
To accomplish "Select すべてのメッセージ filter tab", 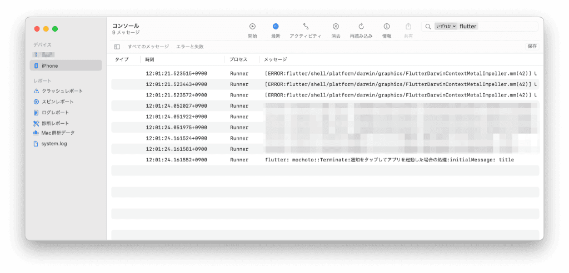I will (148, 47).
